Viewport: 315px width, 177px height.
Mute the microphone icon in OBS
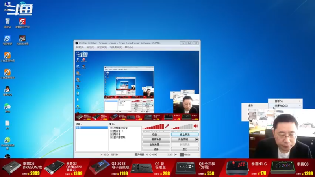(x=167, y=126)
